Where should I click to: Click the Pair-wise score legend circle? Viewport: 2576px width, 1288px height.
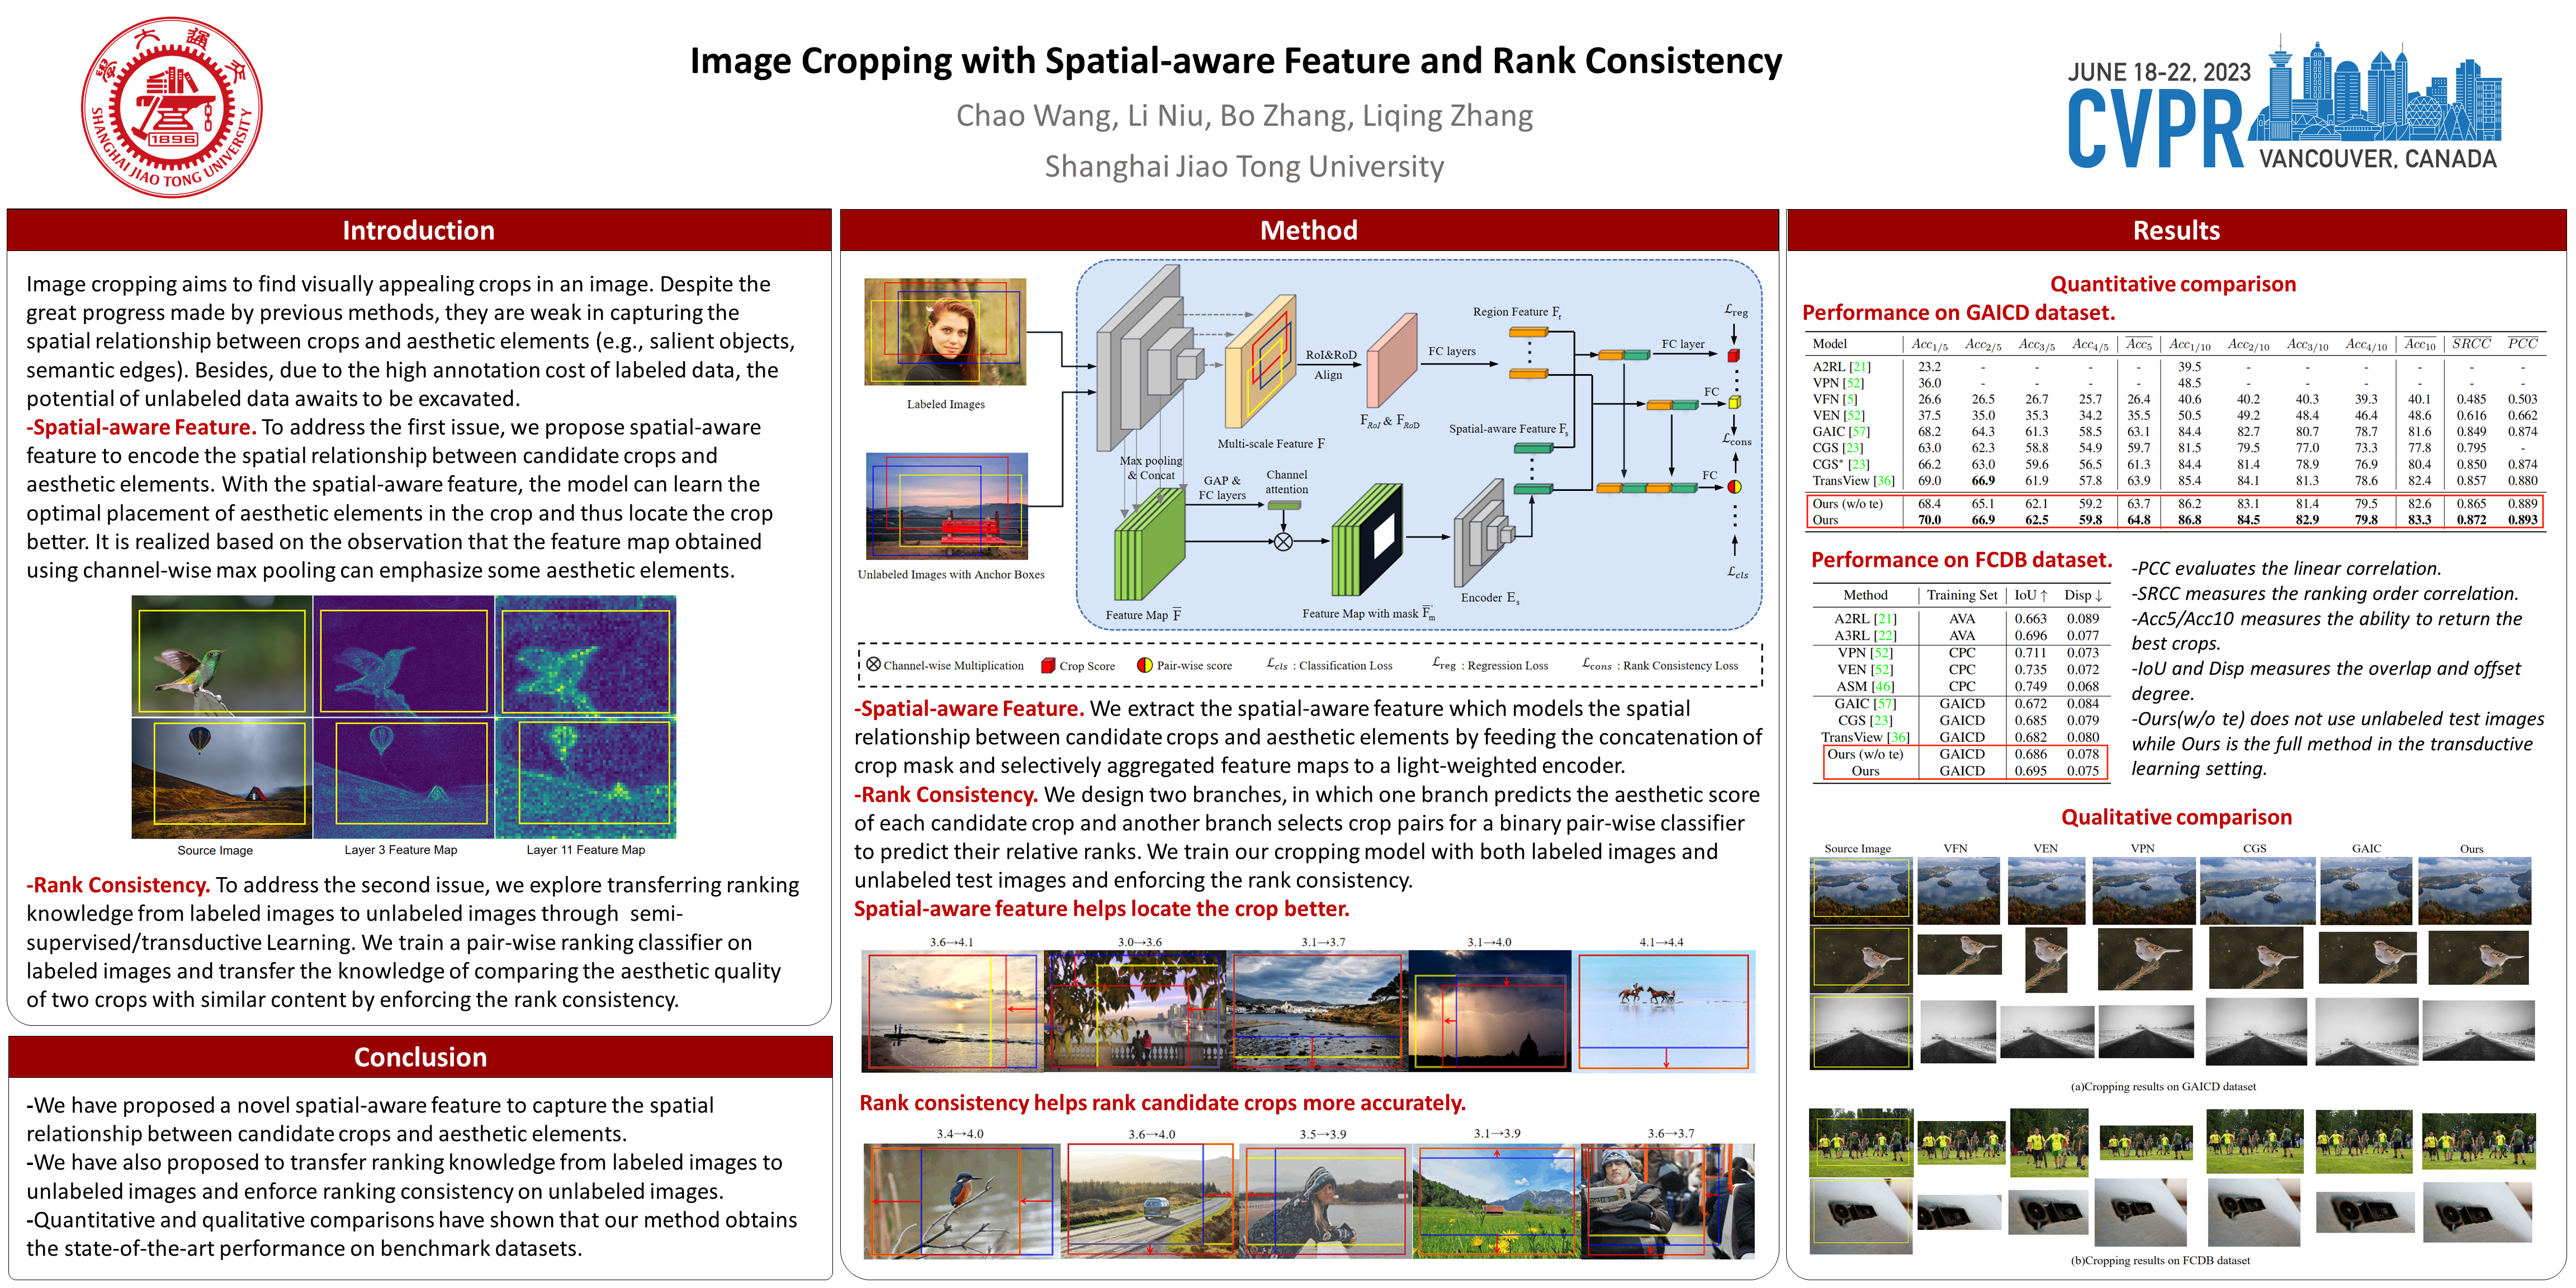tap(1145, 665)
